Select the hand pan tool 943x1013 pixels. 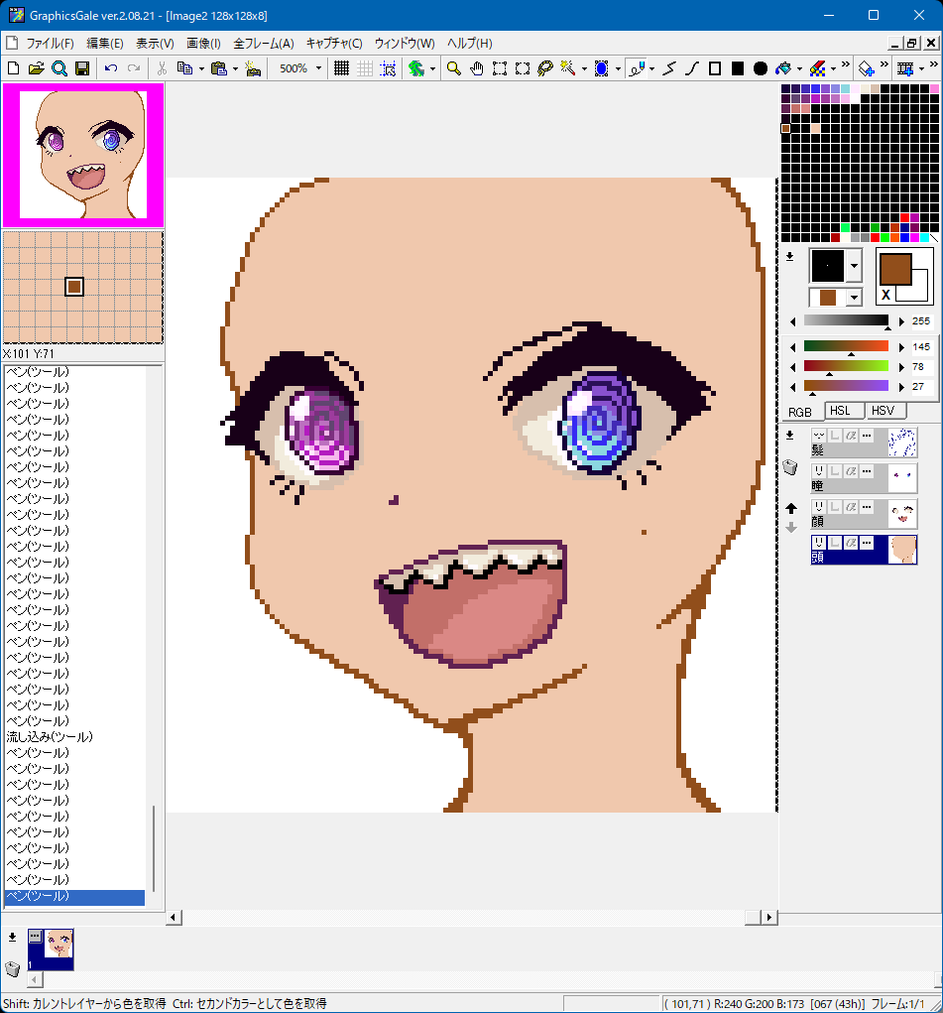477,68
